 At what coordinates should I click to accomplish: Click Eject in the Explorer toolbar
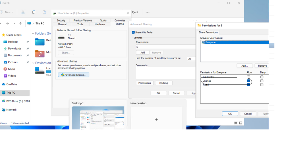point(135,12)
